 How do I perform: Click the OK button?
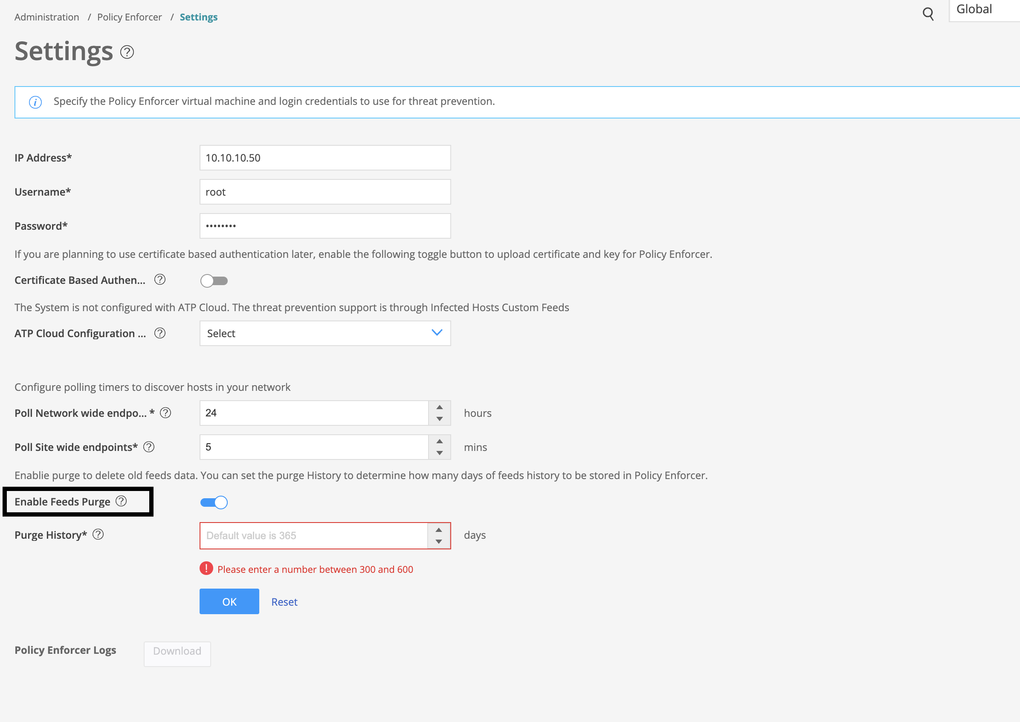[x=229, y=601]
